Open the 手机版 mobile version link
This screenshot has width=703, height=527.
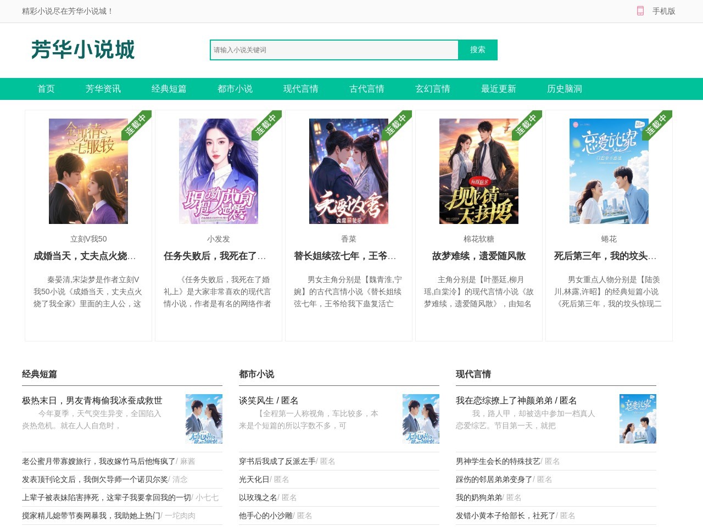[663, 11]
